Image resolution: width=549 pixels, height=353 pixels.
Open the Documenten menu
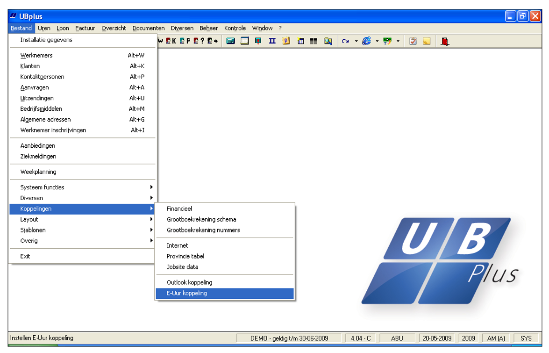[149, 28]
